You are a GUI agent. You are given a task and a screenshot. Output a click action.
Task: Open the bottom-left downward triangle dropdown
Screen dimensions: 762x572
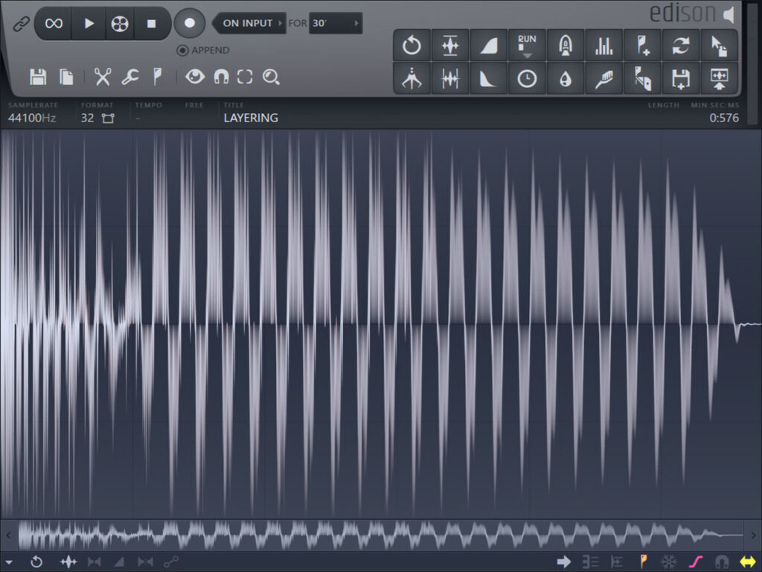coord(8,563)
